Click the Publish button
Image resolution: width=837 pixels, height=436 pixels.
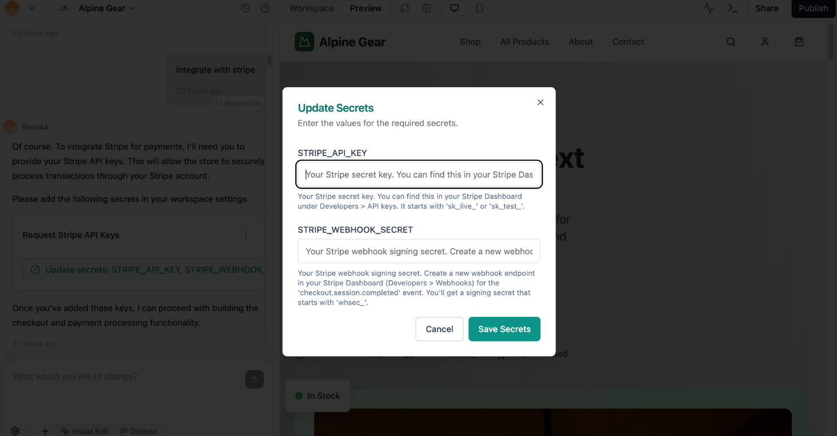tap(813, 9)
